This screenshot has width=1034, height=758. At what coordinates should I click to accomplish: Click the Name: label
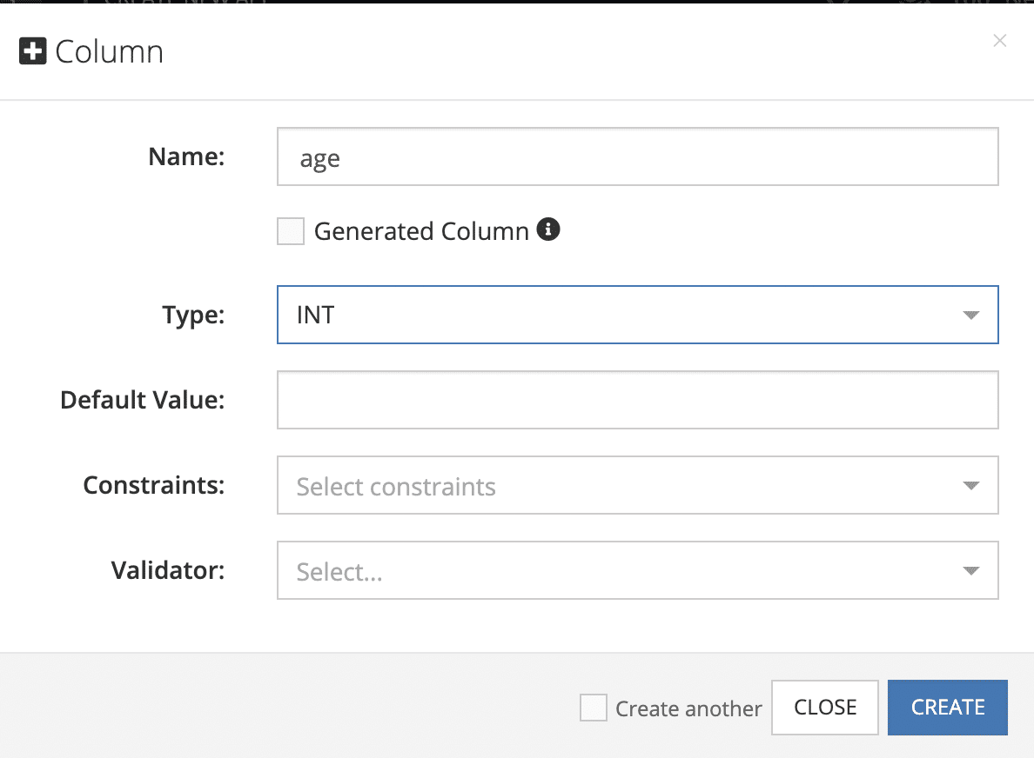(186, 156)
